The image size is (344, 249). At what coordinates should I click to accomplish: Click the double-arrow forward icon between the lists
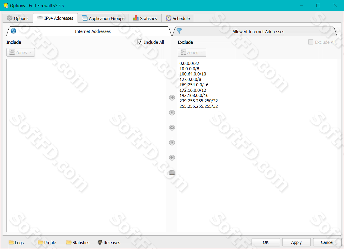(x=172, y=98)
